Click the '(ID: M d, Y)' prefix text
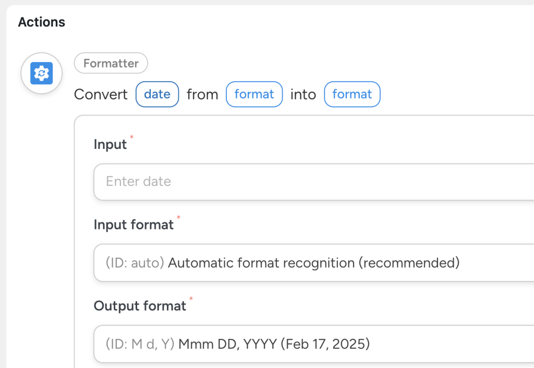The width and height of the screenshot is (534, 368). pos(140,344)
